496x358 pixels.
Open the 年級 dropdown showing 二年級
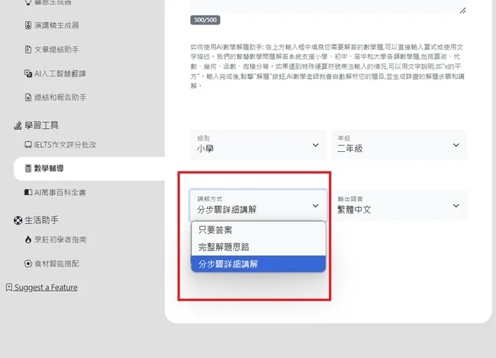coord(399,145)
